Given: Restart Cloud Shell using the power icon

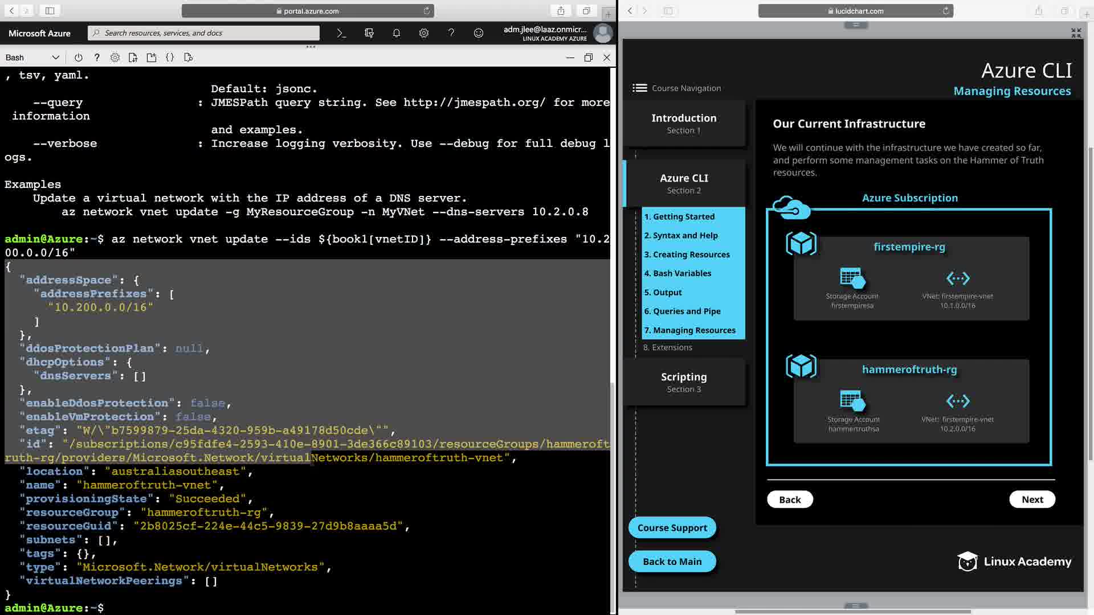Looking at the screenshot, I should [79, 58].
